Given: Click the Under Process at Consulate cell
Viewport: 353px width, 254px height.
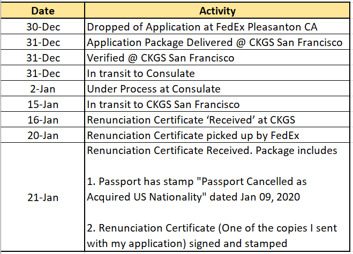Looking at the screenshot, I should (217, 89).
